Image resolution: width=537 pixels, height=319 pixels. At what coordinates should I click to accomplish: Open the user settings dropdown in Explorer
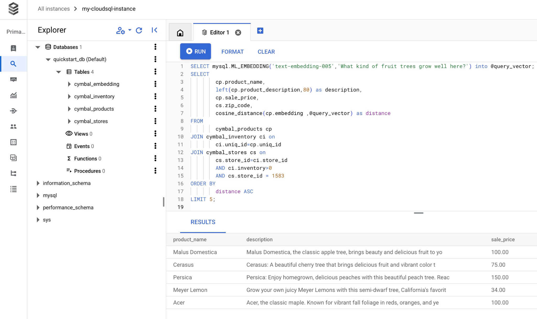coord(123,30)
